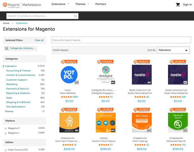
Task: Select Amasty Custom Stock Status icon
Action: point(105,122)
